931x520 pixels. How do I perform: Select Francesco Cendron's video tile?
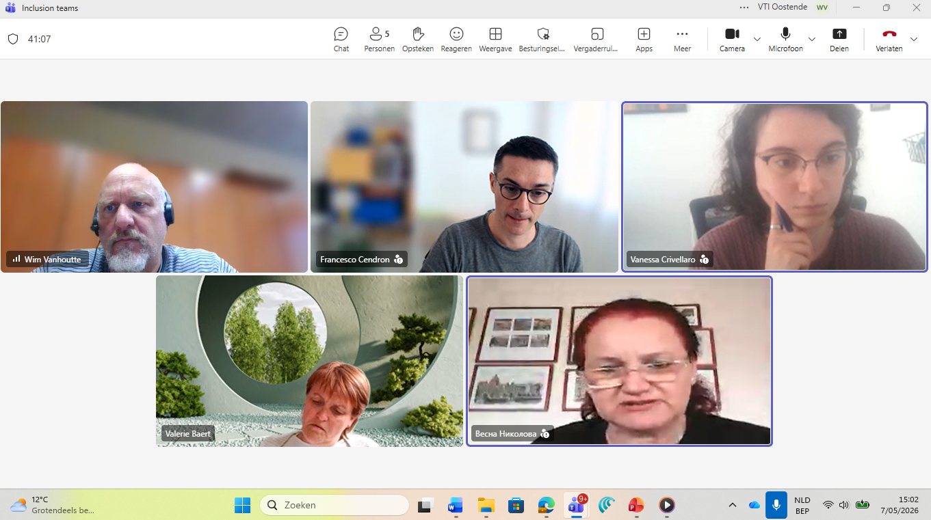click(464, 187)
